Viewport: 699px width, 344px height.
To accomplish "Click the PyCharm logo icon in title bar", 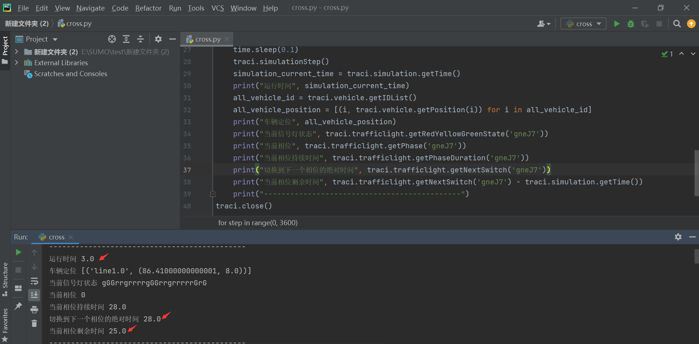I will pyautogui.click(x=7, y=8).
